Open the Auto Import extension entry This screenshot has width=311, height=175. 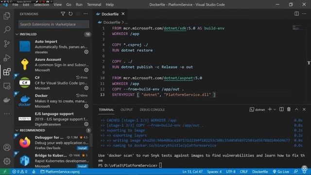pos(53,47)
